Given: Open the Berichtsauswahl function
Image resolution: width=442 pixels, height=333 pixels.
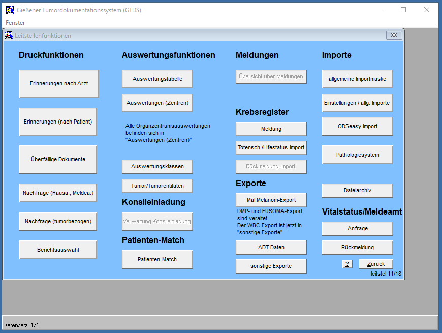Looking at the screenshot, I should 58,250.
